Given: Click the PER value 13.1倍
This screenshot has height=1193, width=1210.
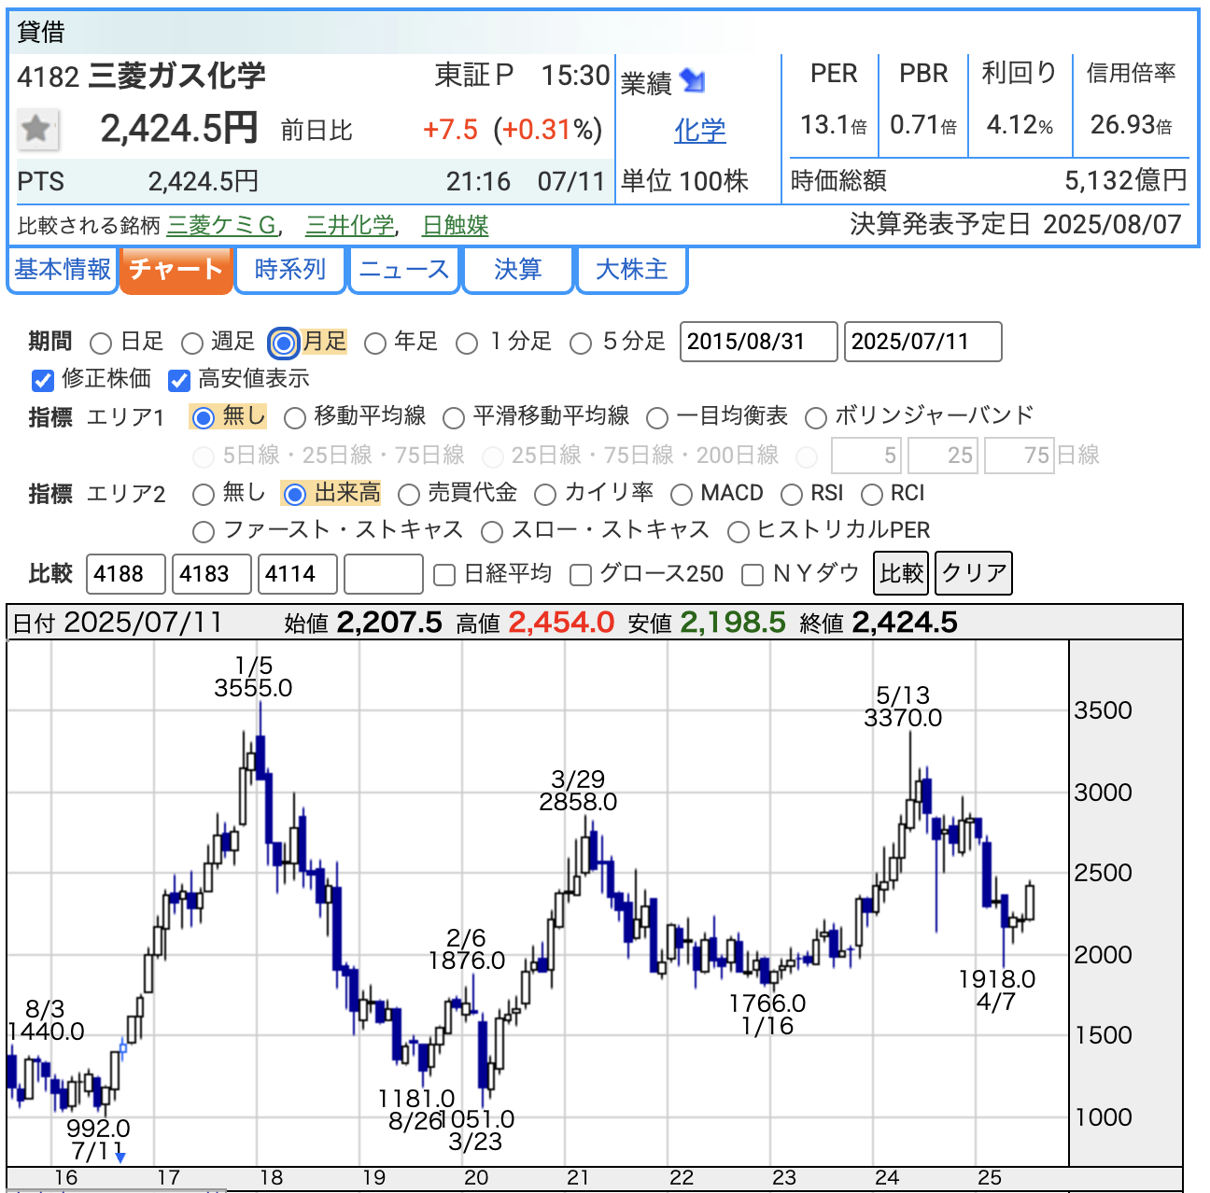Looking at the screenshot, I should [834, 125].
